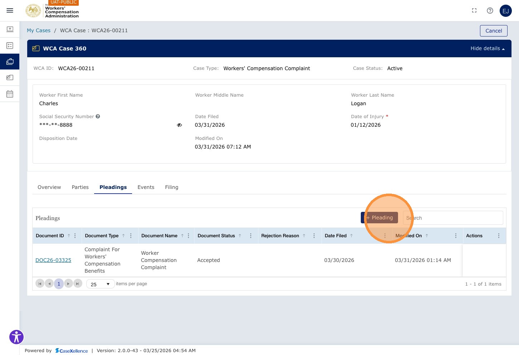519x355 pixels.
Task: Collapse case details with Hide details
Action: [488, 48]
